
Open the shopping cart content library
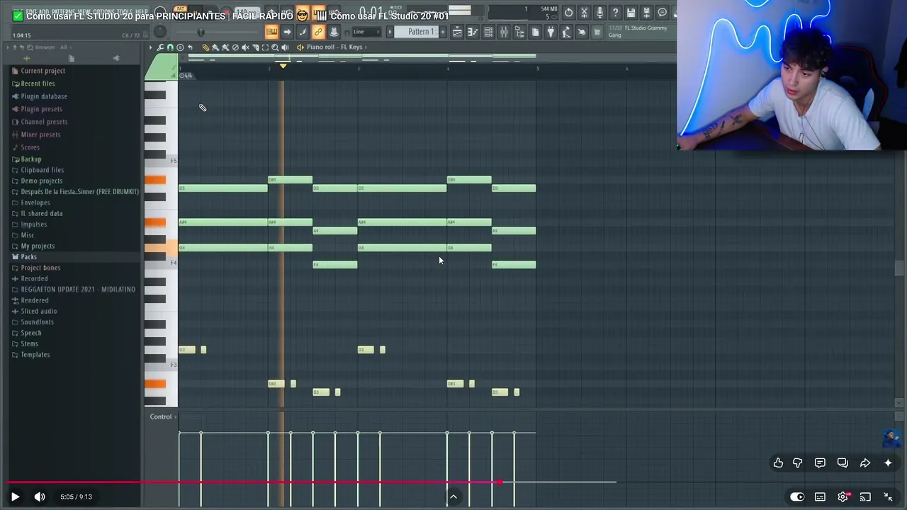coord(597,32)
